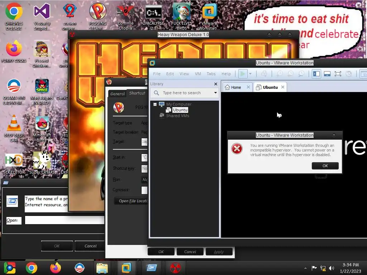Image resolution: width=367 pixels, height=275 pixels.
Task: Click the Start button on the taskbar
Action: tap(10, 268)
